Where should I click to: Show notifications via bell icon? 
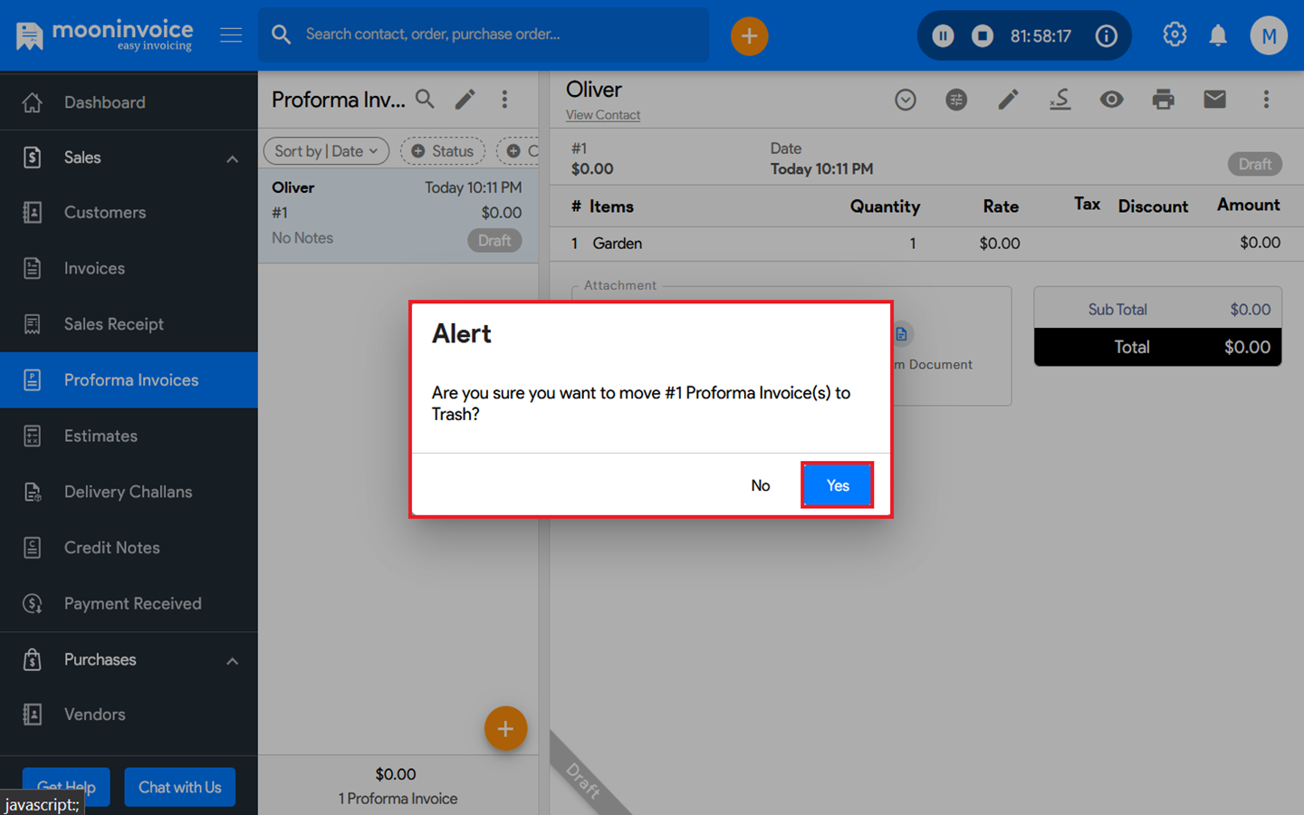coord(1218,36)
